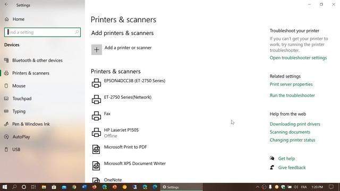Open Downloading print drivers help
Screen dimensions: 340x191
pyautogui.click(x=295, y=124)
